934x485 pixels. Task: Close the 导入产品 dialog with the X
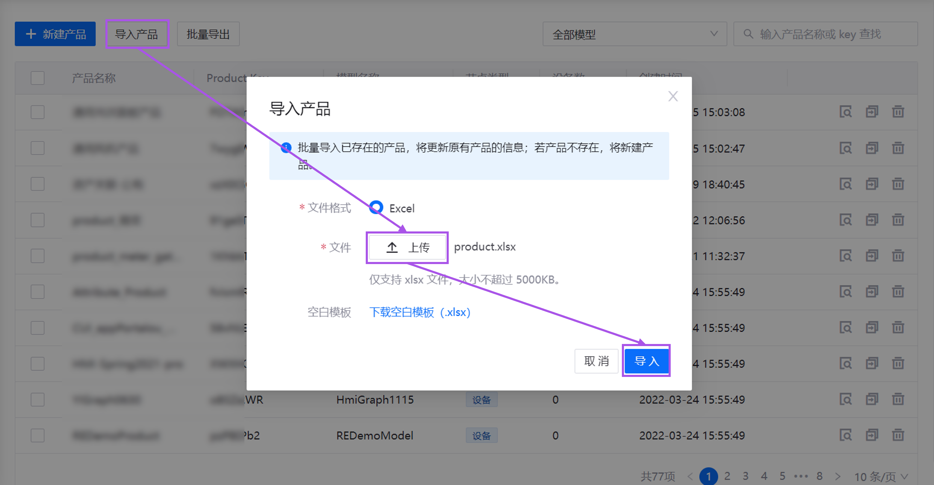point(673,96)
